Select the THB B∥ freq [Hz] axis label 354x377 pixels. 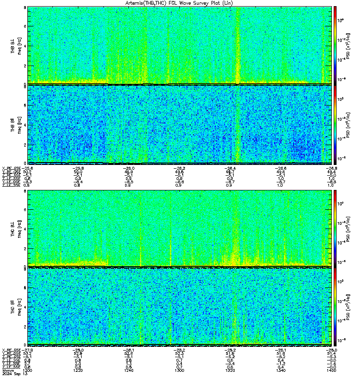16,125
